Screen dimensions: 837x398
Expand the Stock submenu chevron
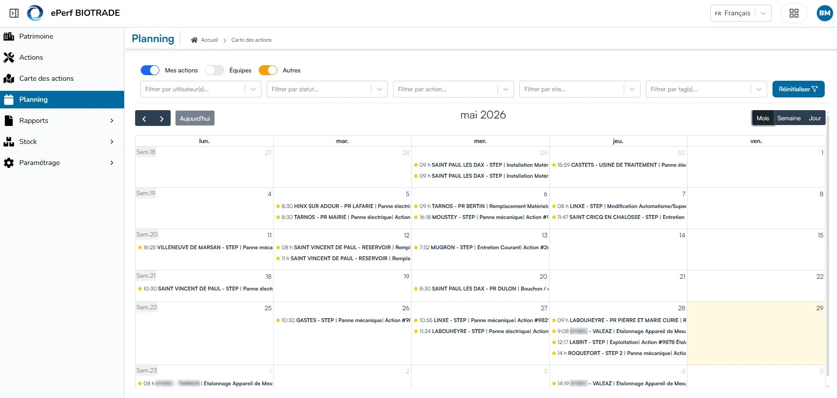[112, 142]
